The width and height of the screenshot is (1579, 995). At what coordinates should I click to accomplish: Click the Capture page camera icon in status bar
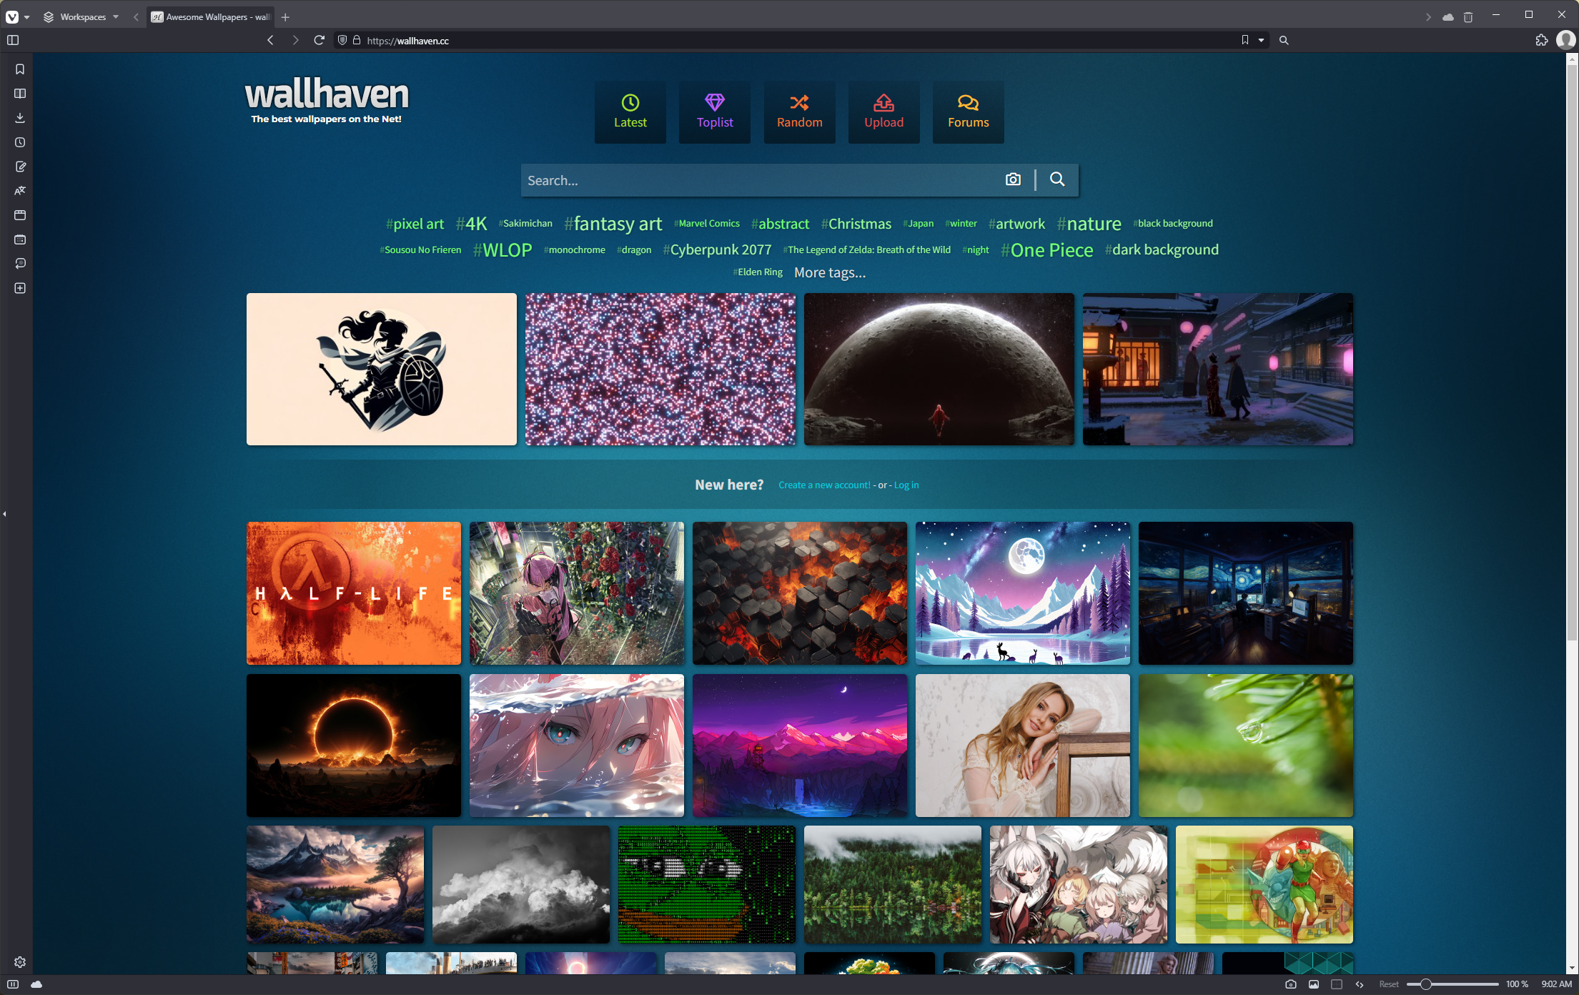pyautogui.click(x=1290, y=984)
